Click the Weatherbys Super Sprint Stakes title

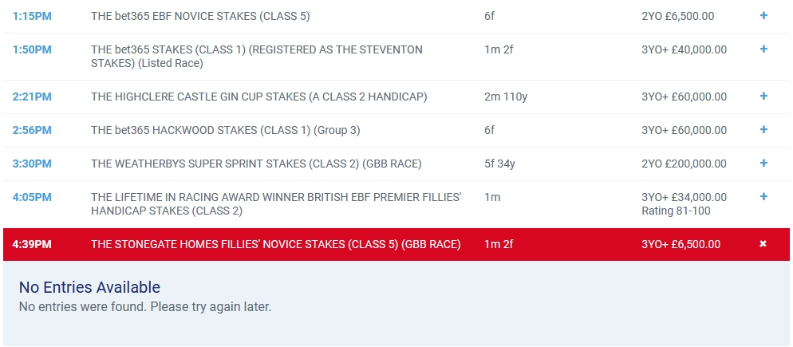click(x=256, y=164)
